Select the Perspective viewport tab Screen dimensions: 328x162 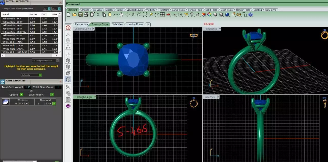coord(81,24)
